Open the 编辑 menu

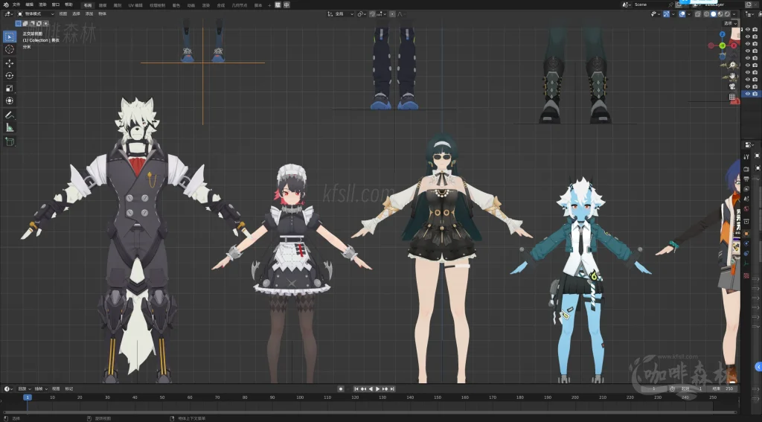tap(29, 4)
